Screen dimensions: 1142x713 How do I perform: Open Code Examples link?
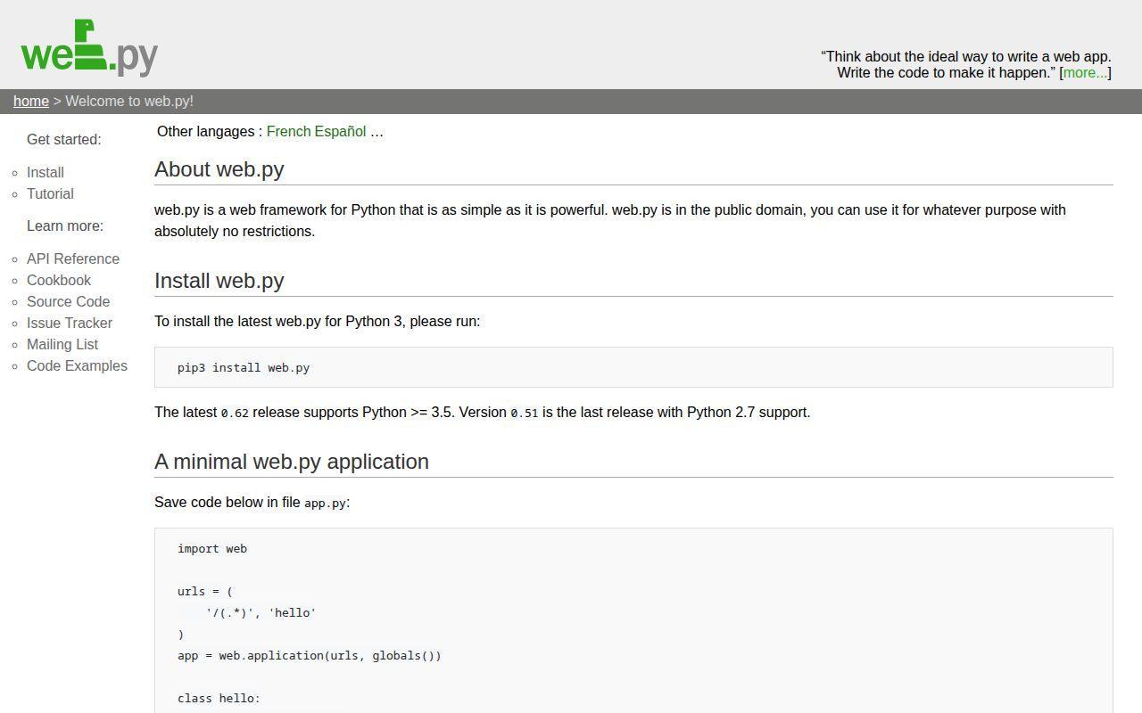[x=77, y=366]
